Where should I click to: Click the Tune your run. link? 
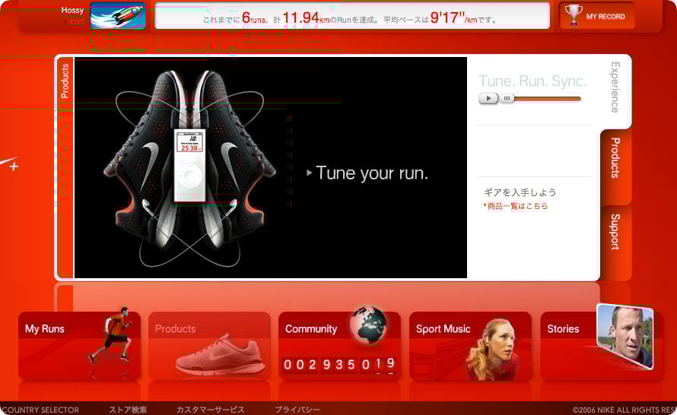(x=367, y=173)
